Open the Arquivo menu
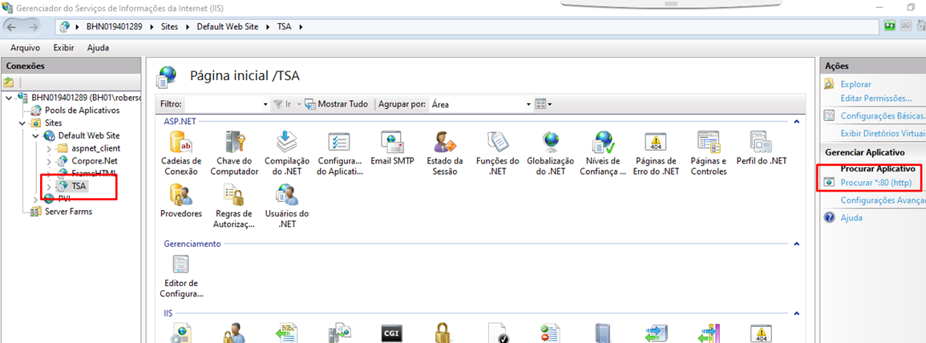 coord(25,48)
